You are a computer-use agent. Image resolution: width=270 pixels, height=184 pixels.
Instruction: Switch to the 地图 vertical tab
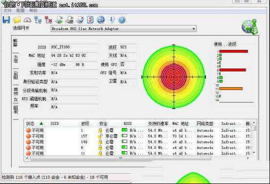tap(16, 110)
